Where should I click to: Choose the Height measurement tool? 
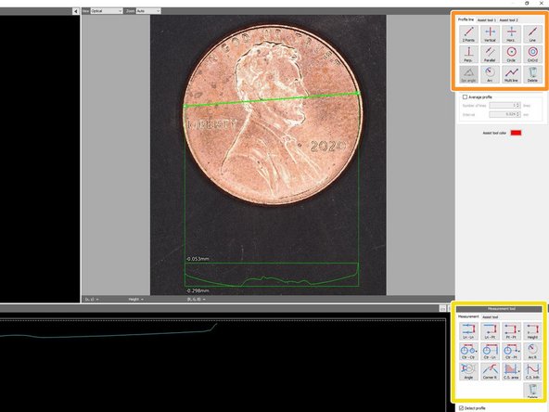pyautogui.click(x=532, y=331)
